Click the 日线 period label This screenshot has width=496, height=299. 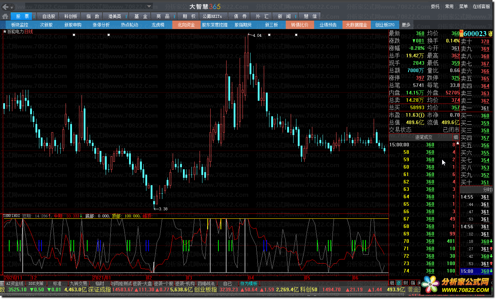[x=28, y=31]
